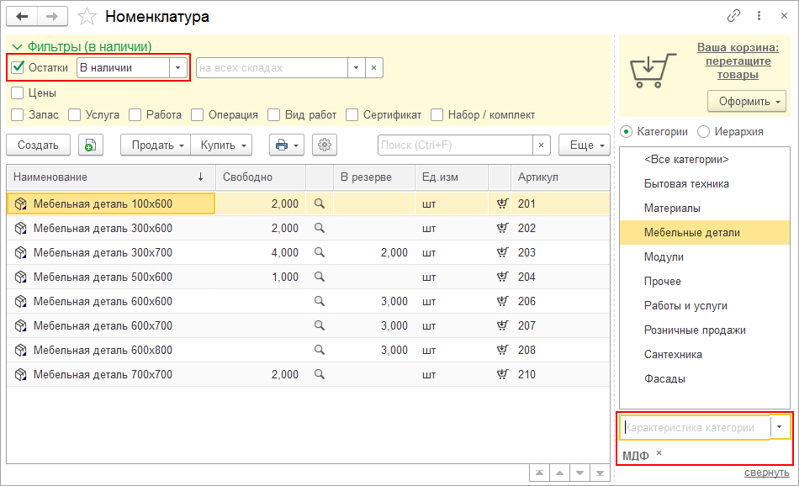Add article 201 to cart via cart icon
Screen dimensions: 799x486
(x=502, y=203)
